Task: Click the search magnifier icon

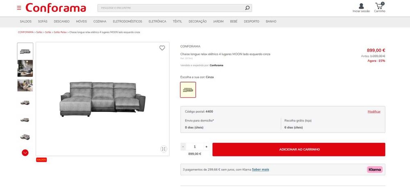Action: [x=247, y=8]
